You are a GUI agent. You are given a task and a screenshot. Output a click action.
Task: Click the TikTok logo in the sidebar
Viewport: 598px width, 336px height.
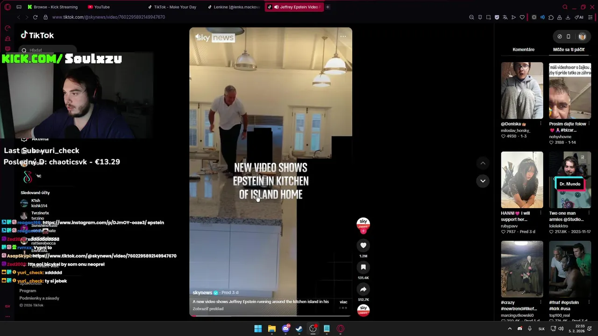(37, 35)
